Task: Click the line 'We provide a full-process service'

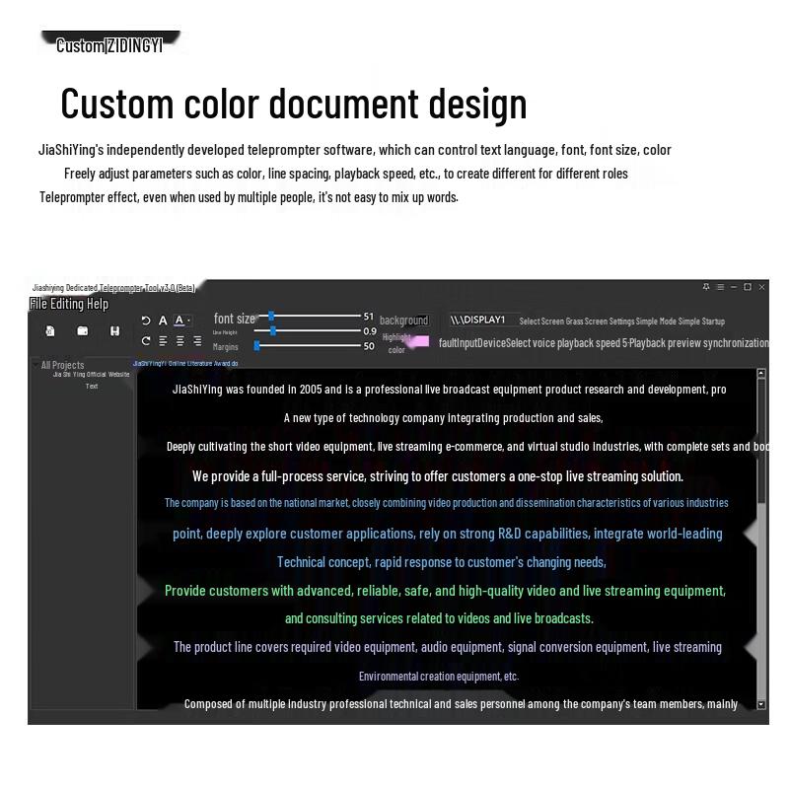Action: (x=438, y=476)
